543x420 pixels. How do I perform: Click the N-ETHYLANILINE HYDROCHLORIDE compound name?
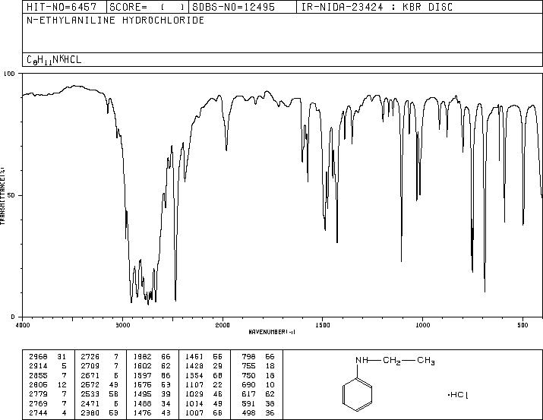pyautogui.click(x=115, y=21)
